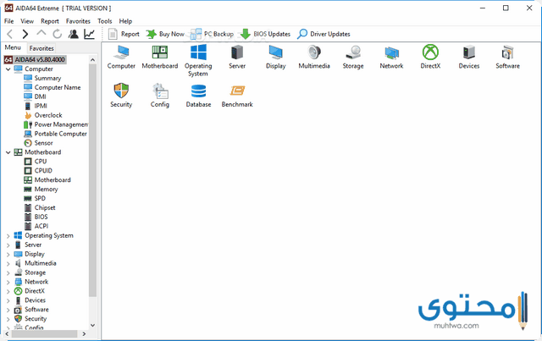Expand the Storage tree node
The image size is (542, 341).
point(8,273)
